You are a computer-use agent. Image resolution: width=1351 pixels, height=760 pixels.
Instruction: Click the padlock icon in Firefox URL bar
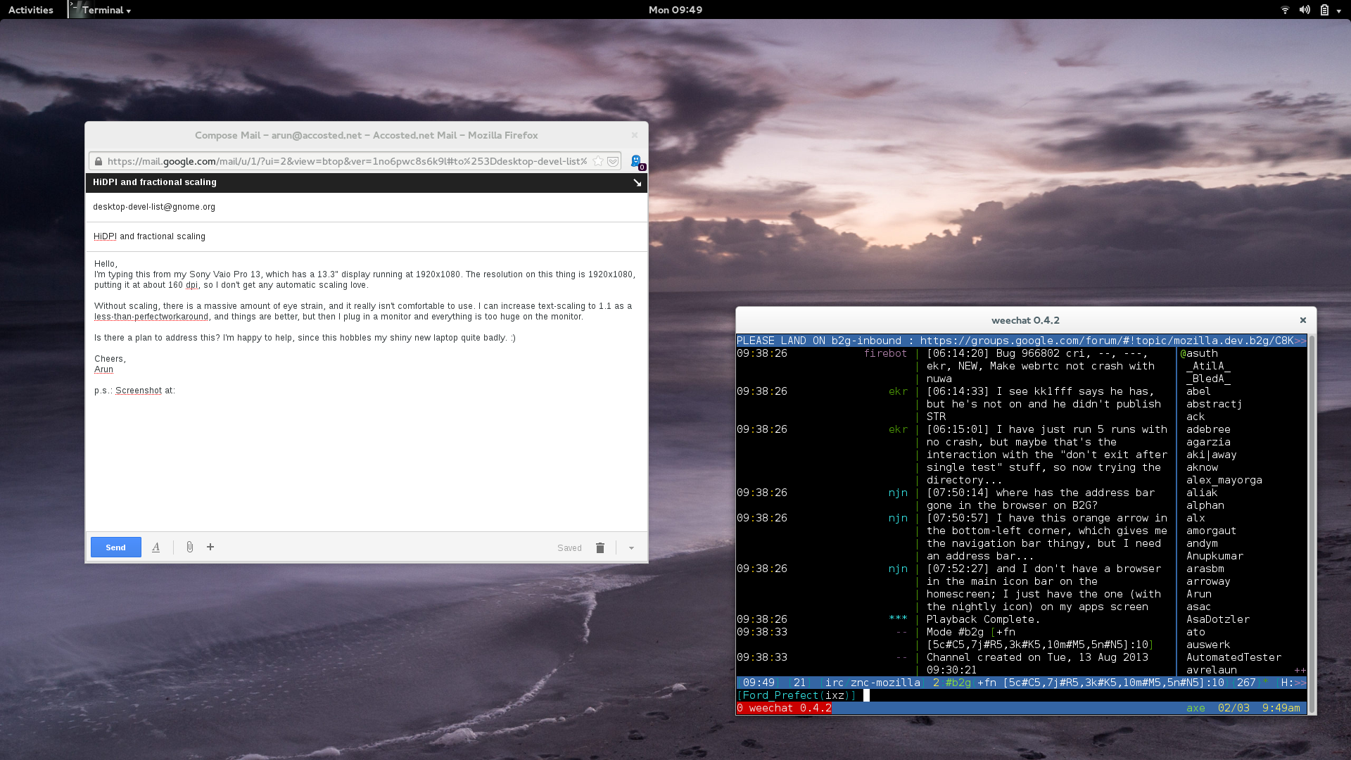coord(99,161)
